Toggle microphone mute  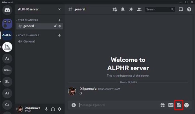pos(46,109)
